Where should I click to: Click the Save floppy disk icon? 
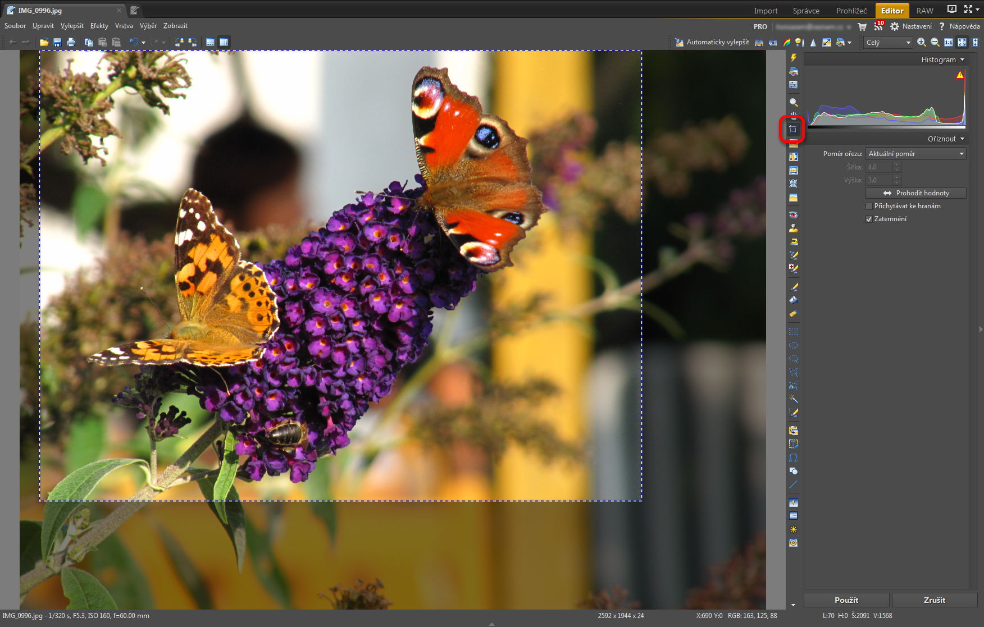57,42
